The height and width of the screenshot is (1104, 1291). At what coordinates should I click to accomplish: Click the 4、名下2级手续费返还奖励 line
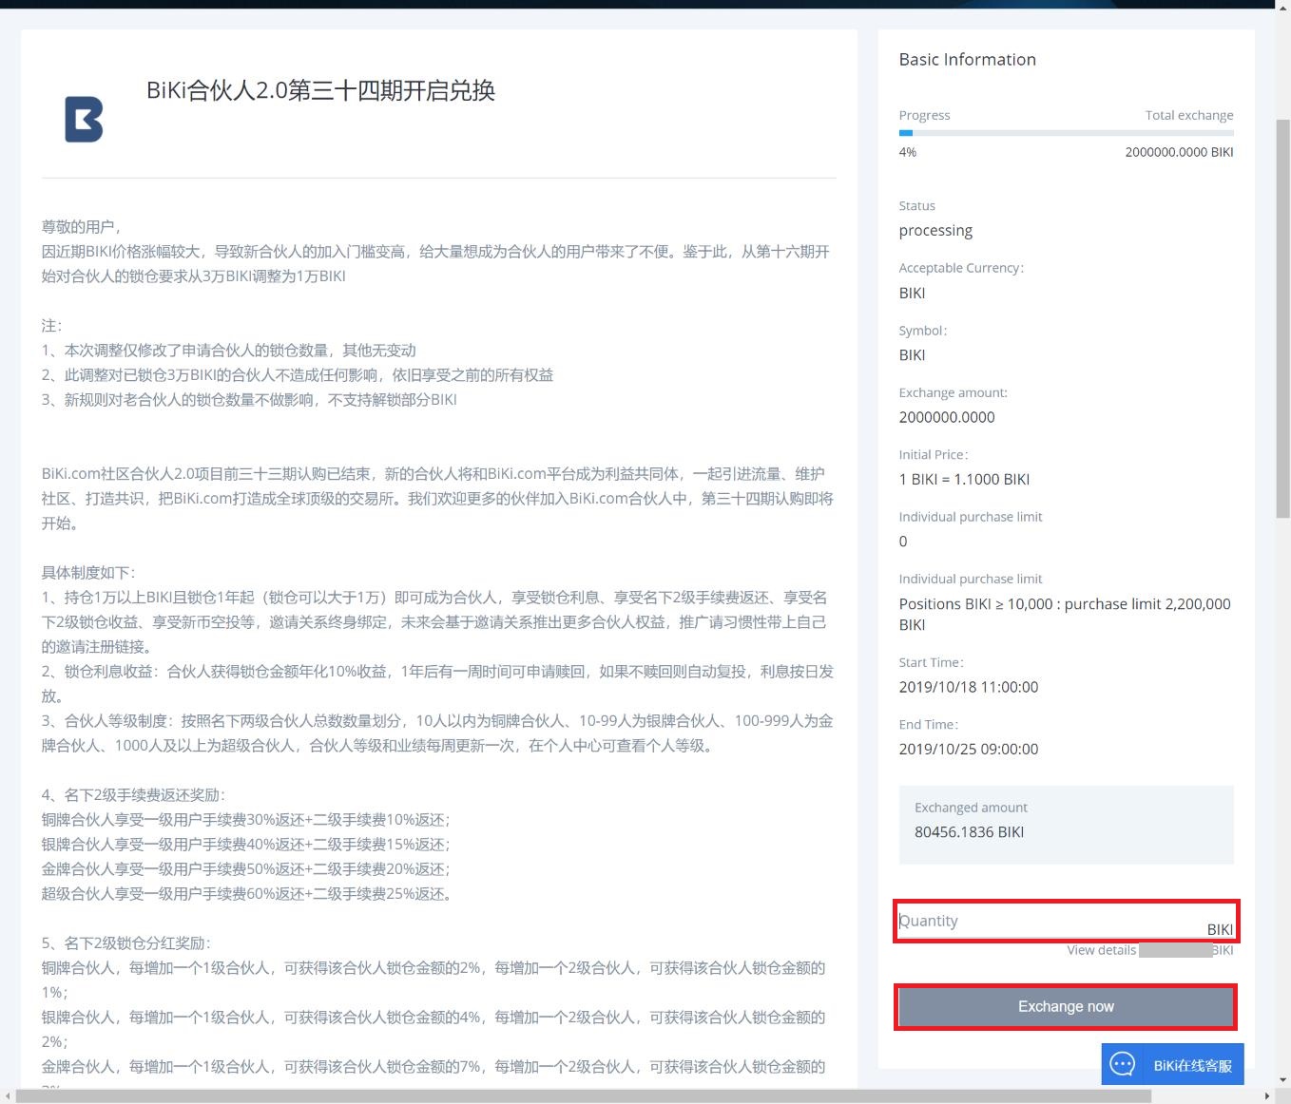coord(133,795)
